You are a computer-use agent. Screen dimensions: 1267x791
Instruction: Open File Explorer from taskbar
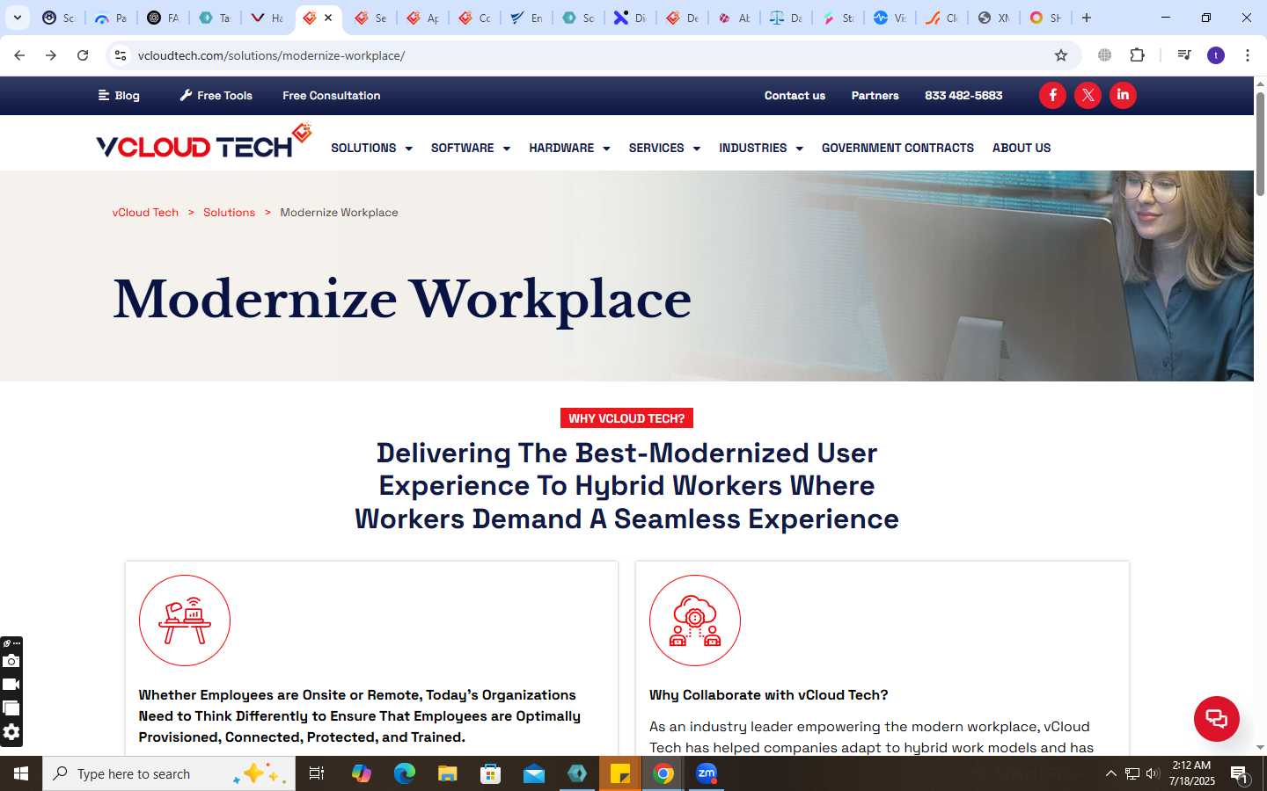[448, 773]
